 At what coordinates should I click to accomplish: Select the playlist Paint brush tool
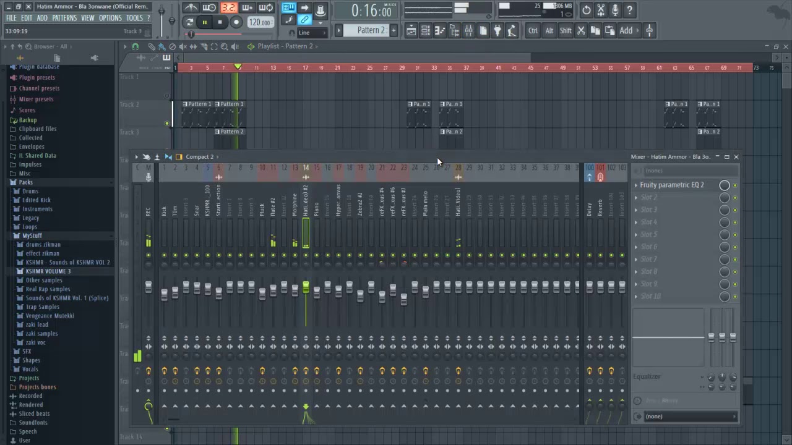tap(161, 46)
